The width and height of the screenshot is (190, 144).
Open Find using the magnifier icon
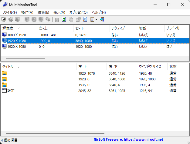[85, 19]
